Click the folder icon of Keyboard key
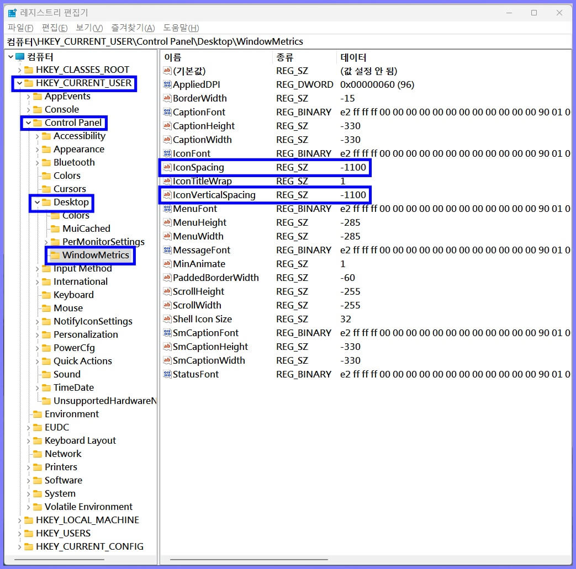This screenshot has height=569, width=576. coord(46,295)
